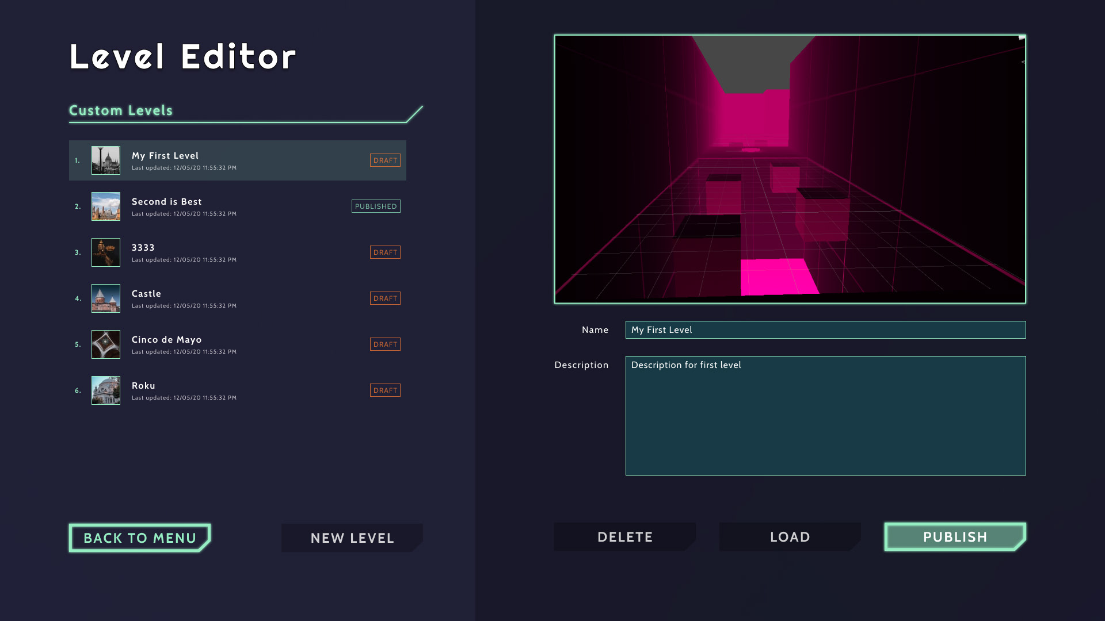
Task: Click the DRAFT badge on Castle row
Action: pos(385,298)
